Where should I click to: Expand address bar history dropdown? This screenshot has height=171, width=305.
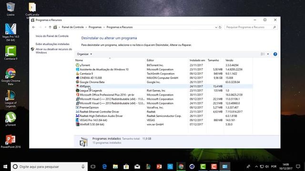216,27
